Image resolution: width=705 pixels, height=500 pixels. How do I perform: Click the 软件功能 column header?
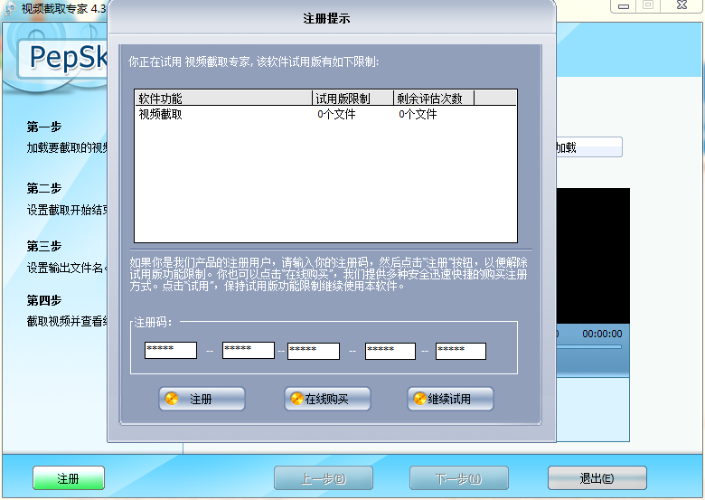(x=223, y=98)
